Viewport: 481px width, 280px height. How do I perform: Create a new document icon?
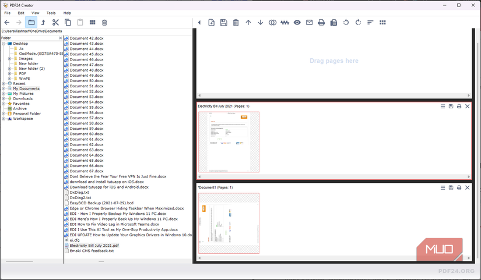click(x=212, y=22)
